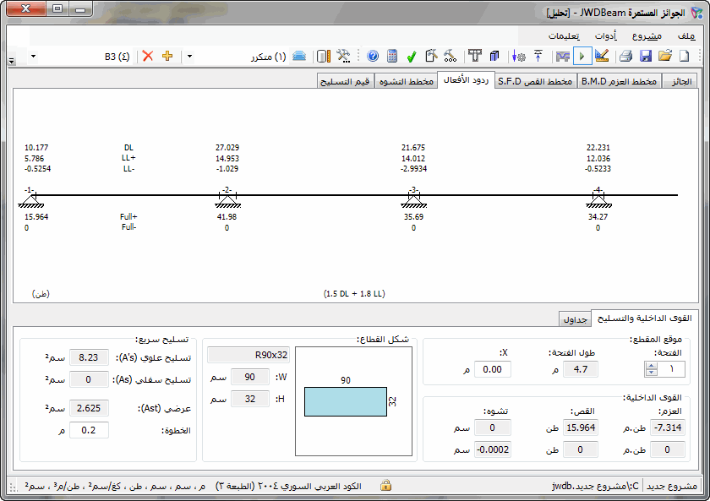
Task: Run analysis with the green play icon
Action: tap(582, 56)
